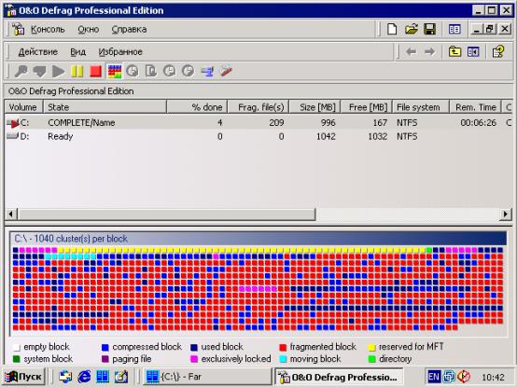Click the O&O Defrag taskbar button
This screenshot has width=517, height=387.
(x=339, y=377)
